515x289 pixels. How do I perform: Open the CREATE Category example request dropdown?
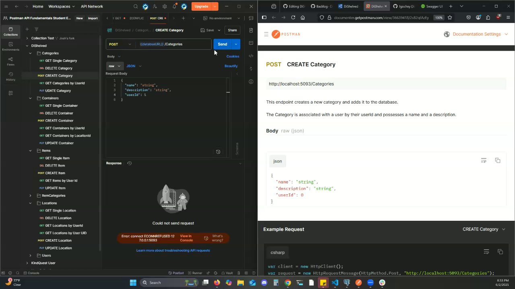pos(484,229)
